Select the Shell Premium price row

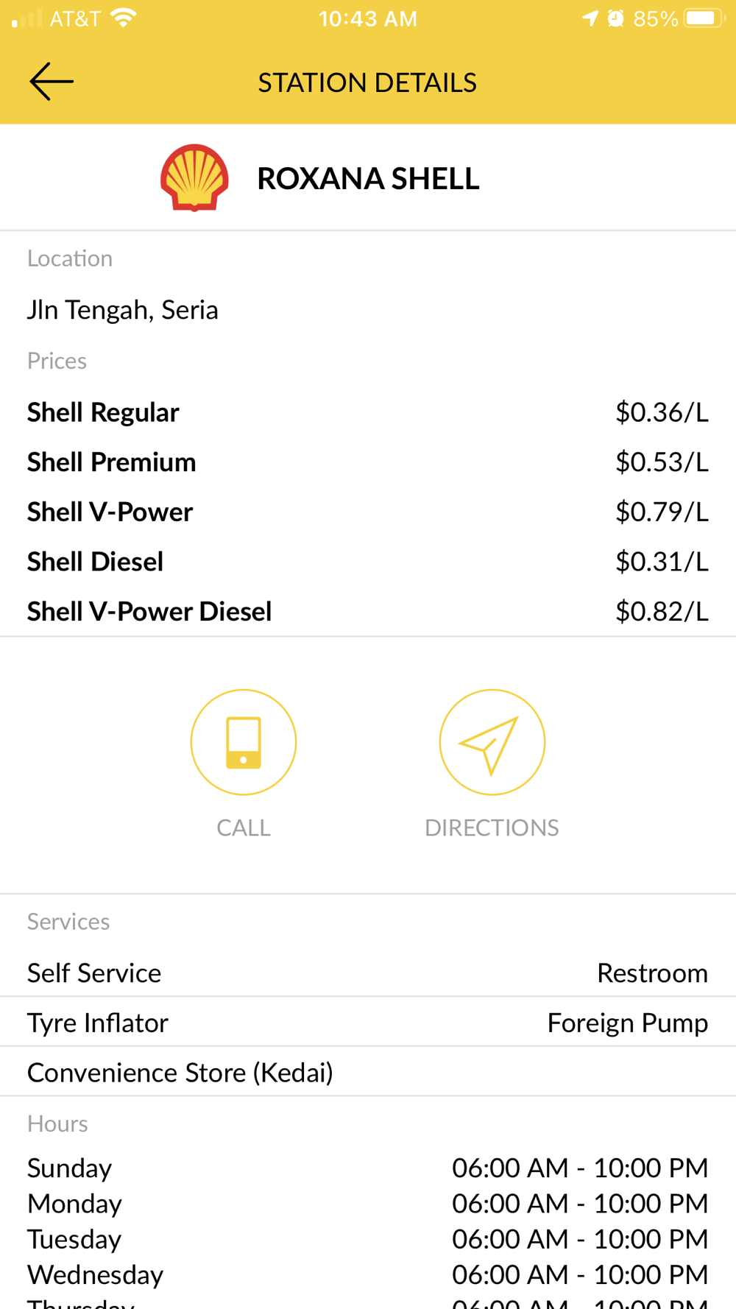pos(367,462)
